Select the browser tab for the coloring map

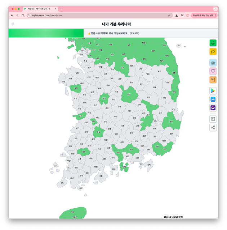(x=40, y=9)
